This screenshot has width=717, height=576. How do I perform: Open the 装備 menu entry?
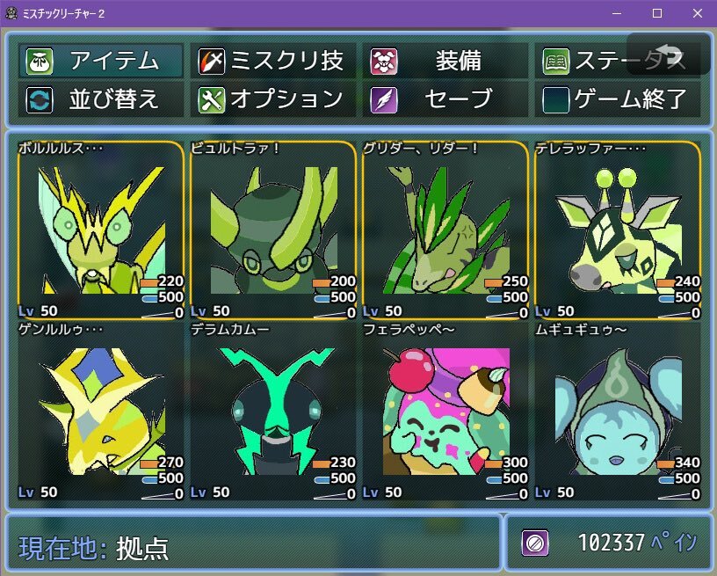click(445, 61)
